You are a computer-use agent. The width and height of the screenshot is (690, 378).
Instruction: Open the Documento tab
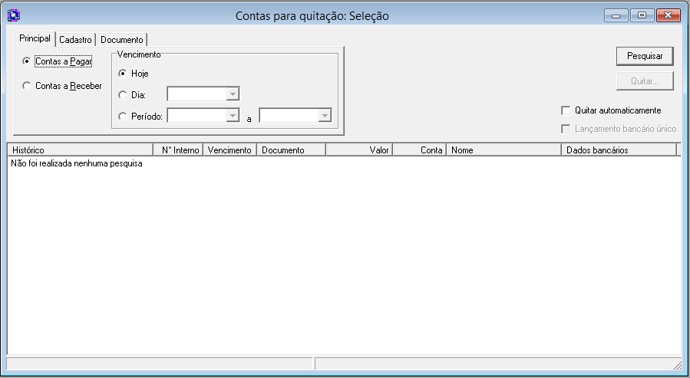(122, 40)
